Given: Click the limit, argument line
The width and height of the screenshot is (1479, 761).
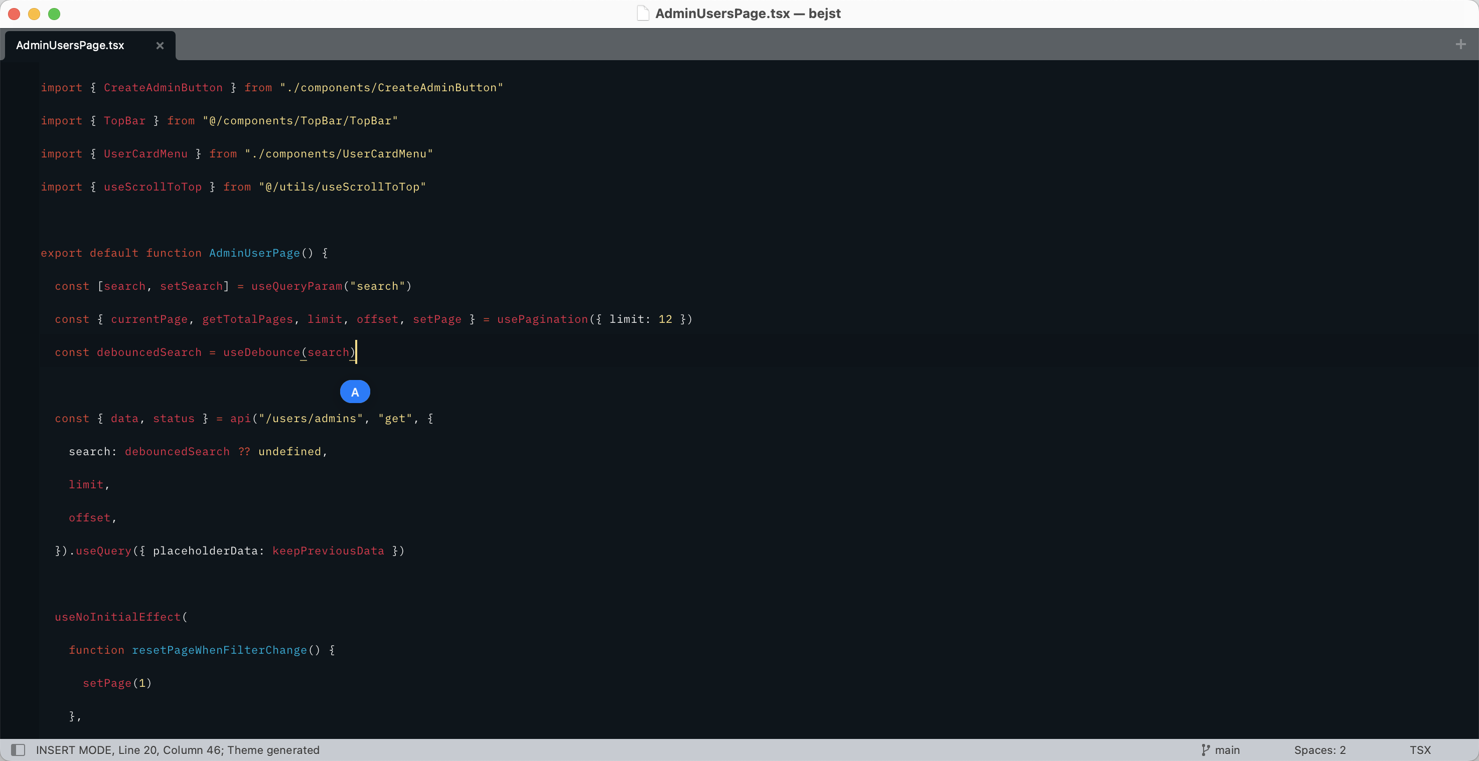Looking at the screenshot, I should point(89,485).
